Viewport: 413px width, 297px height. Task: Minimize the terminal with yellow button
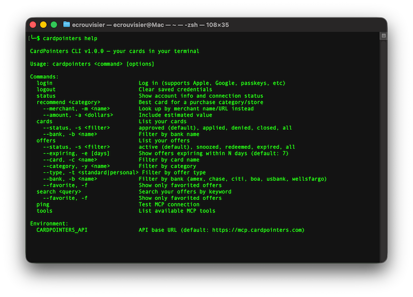pyautogui.click(x=43, y=25)
